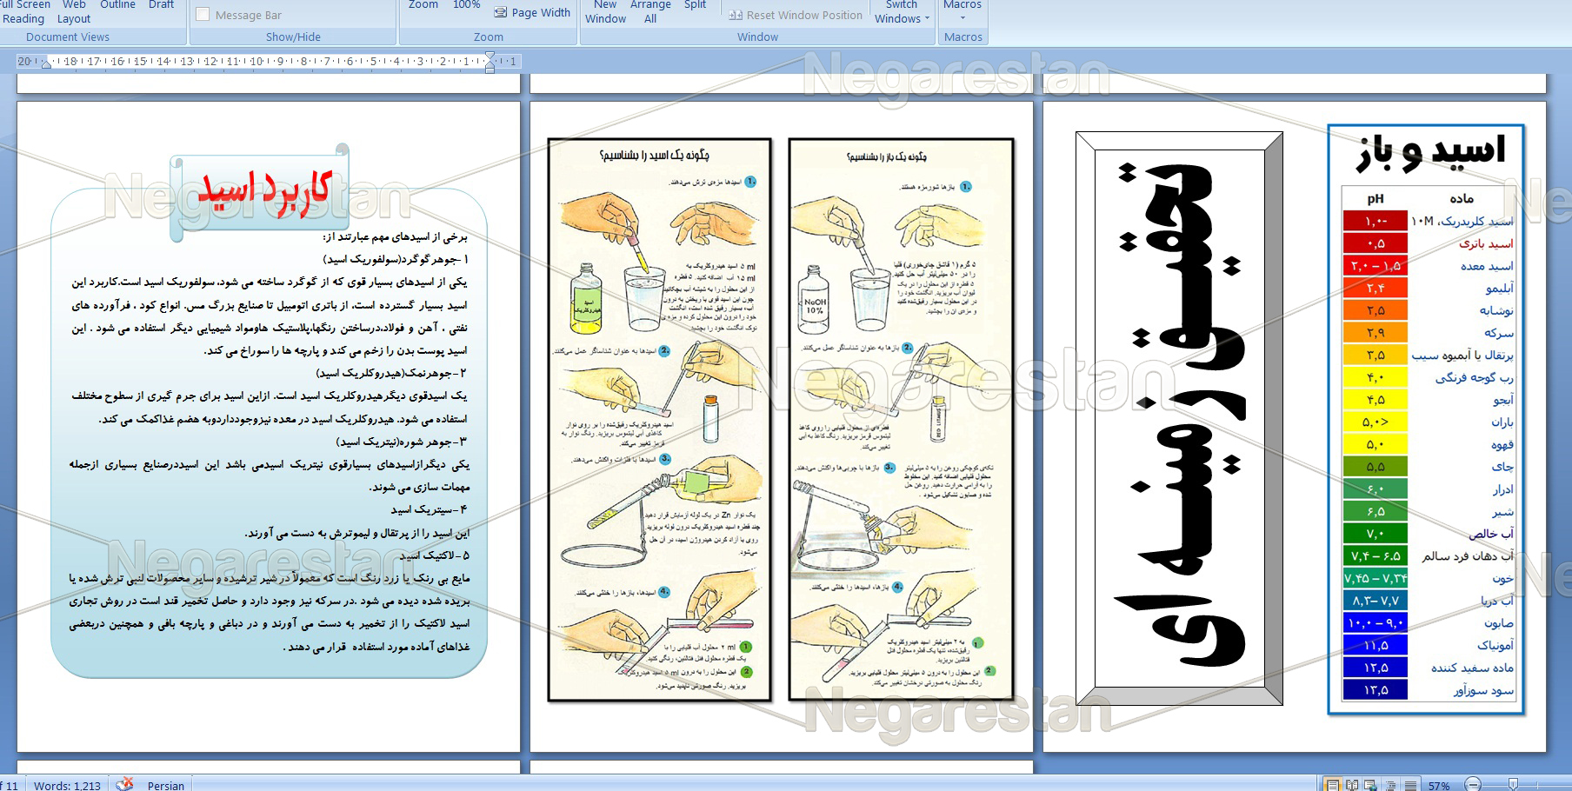This screenshot has width=1572, height=791.
Task: Click Full Screen Reading ribbon button
Action: [x=23, y=11]
